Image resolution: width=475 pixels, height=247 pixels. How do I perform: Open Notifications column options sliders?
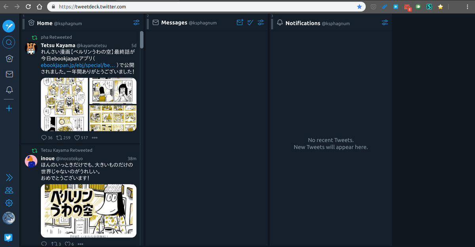click(x=385, y=23)
